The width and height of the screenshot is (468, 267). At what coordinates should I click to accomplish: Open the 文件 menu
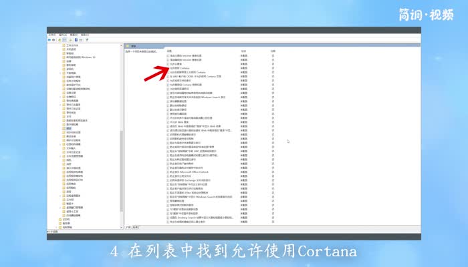pos(52,35)
